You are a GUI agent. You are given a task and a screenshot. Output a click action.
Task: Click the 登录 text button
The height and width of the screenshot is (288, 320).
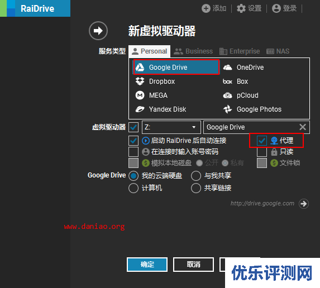coord(290,8)
